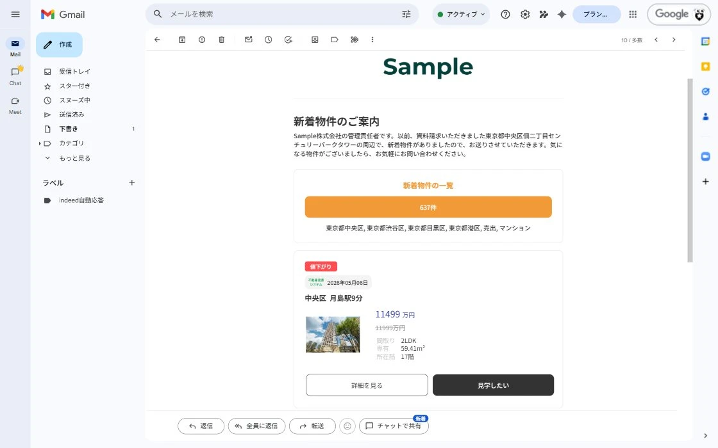Delete this email with the trash icon
The height and width of the screenshot is (448, 718).
(222, 40)
